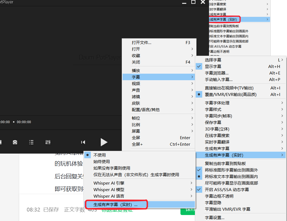Skip to previous file icon
The width and height of the screenshot is (287, 221).
point(83,142)
